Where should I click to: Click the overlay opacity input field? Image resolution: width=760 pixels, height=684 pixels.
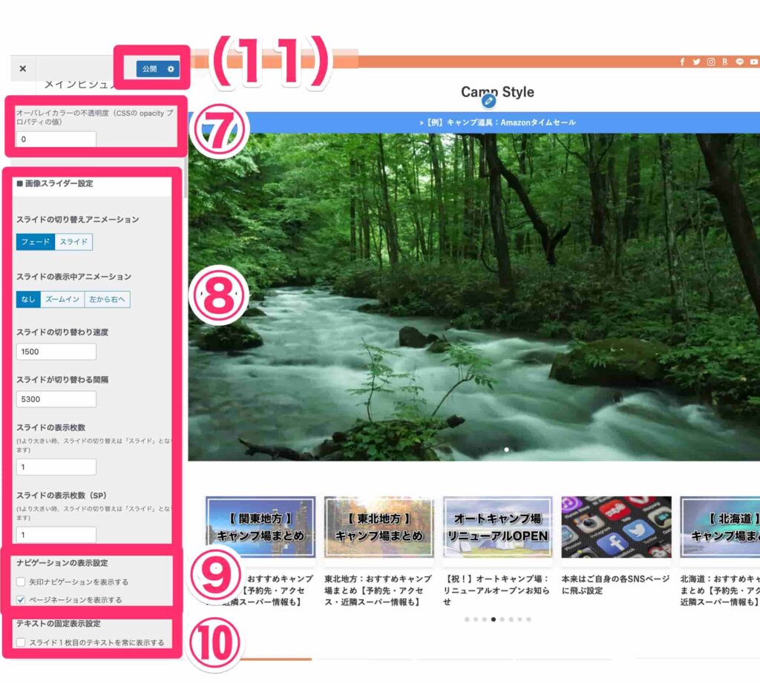pos(56,139)
